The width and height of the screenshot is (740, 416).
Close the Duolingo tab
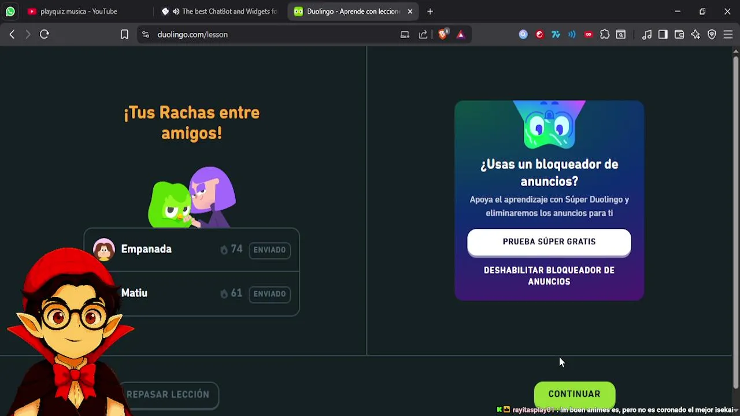coord(410,12)
